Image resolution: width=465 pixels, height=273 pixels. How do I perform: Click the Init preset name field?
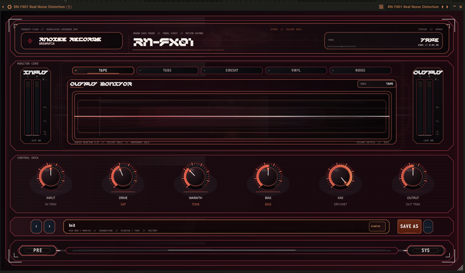point(226,227)
